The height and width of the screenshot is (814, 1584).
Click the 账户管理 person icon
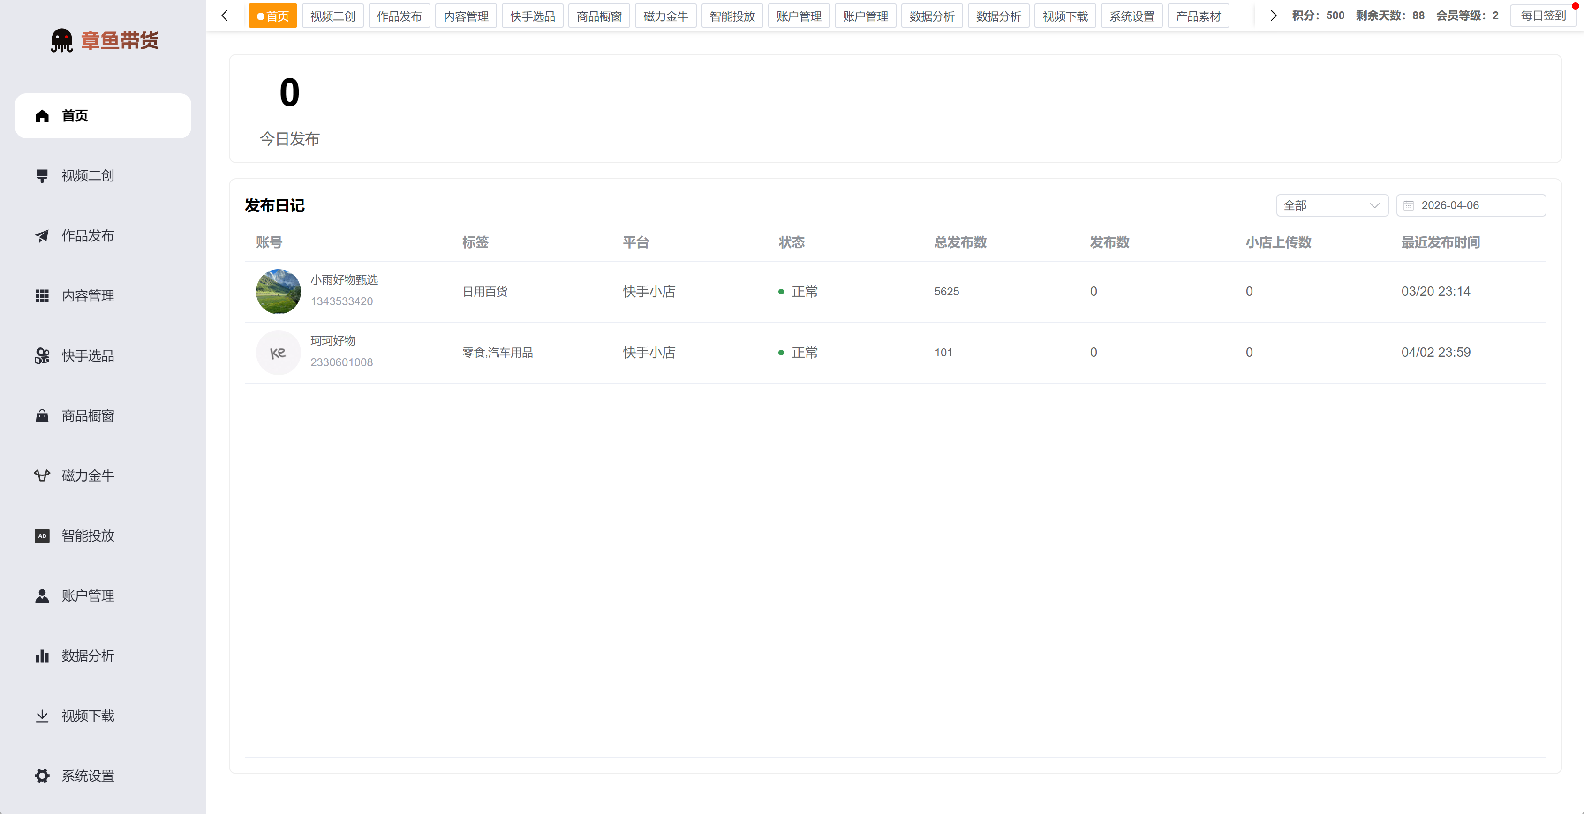(42, 596)
